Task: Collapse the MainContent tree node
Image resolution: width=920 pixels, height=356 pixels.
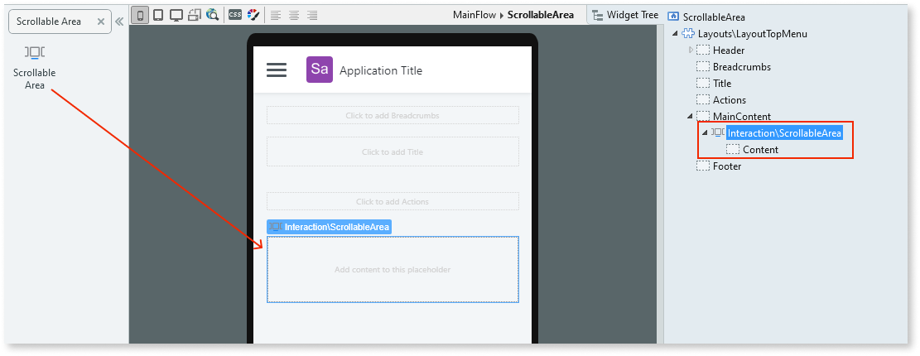Action: 690,117
